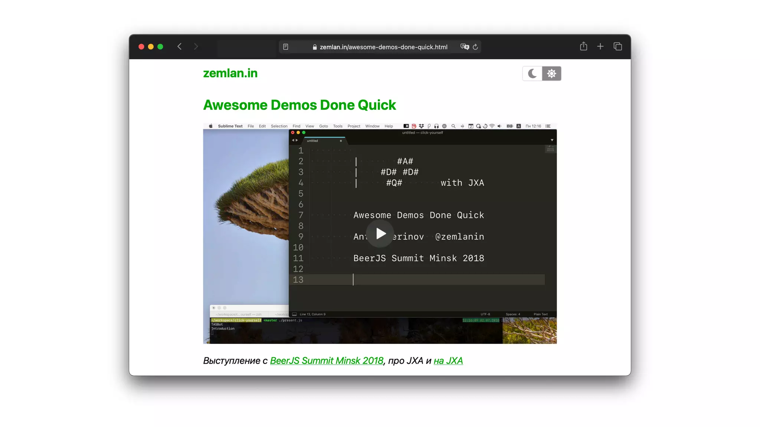Play the Awesome Demos Done Quick video
This screenshot has width=760, height=427.
(x=380, y=234)
